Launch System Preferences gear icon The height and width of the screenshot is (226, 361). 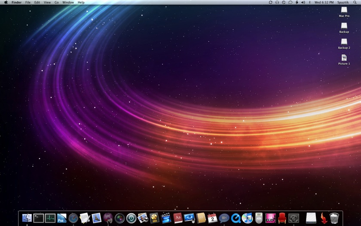click(294, 218)
